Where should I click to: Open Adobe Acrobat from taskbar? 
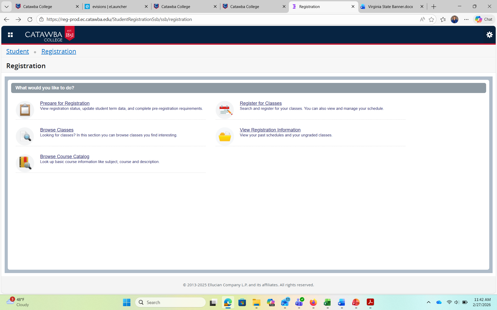coord(370,302)
